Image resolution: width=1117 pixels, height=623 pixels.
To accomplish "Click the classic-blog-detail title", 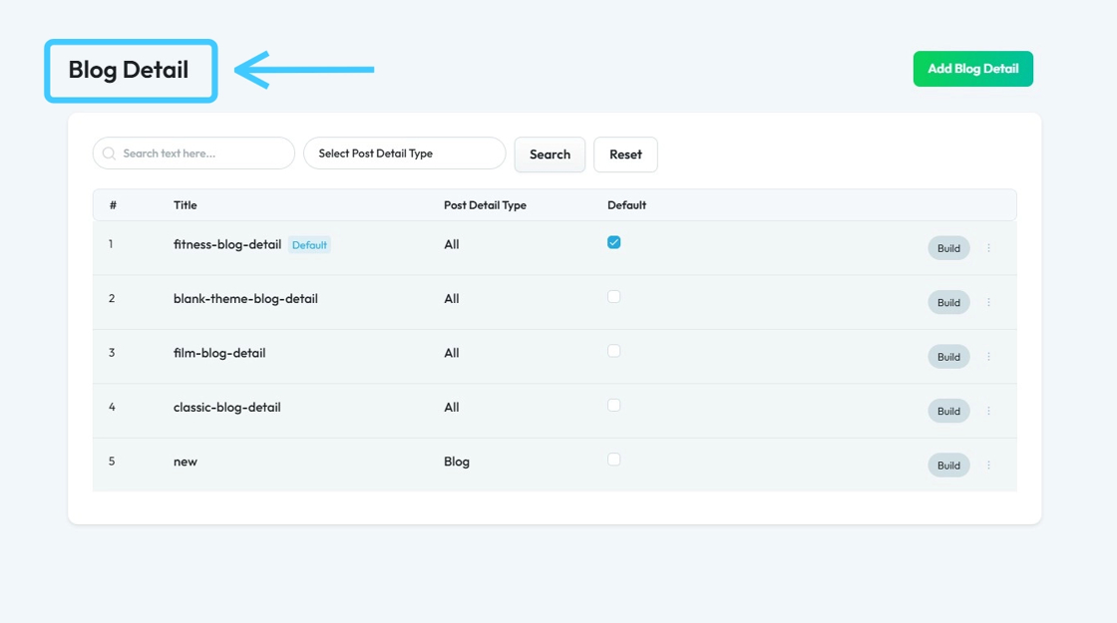I will [x=227, y=407].
